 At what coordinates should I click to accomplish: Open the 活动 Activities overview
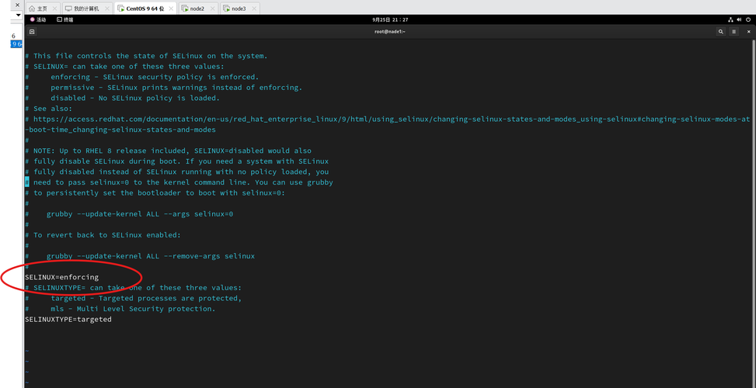tap(39, 19)
